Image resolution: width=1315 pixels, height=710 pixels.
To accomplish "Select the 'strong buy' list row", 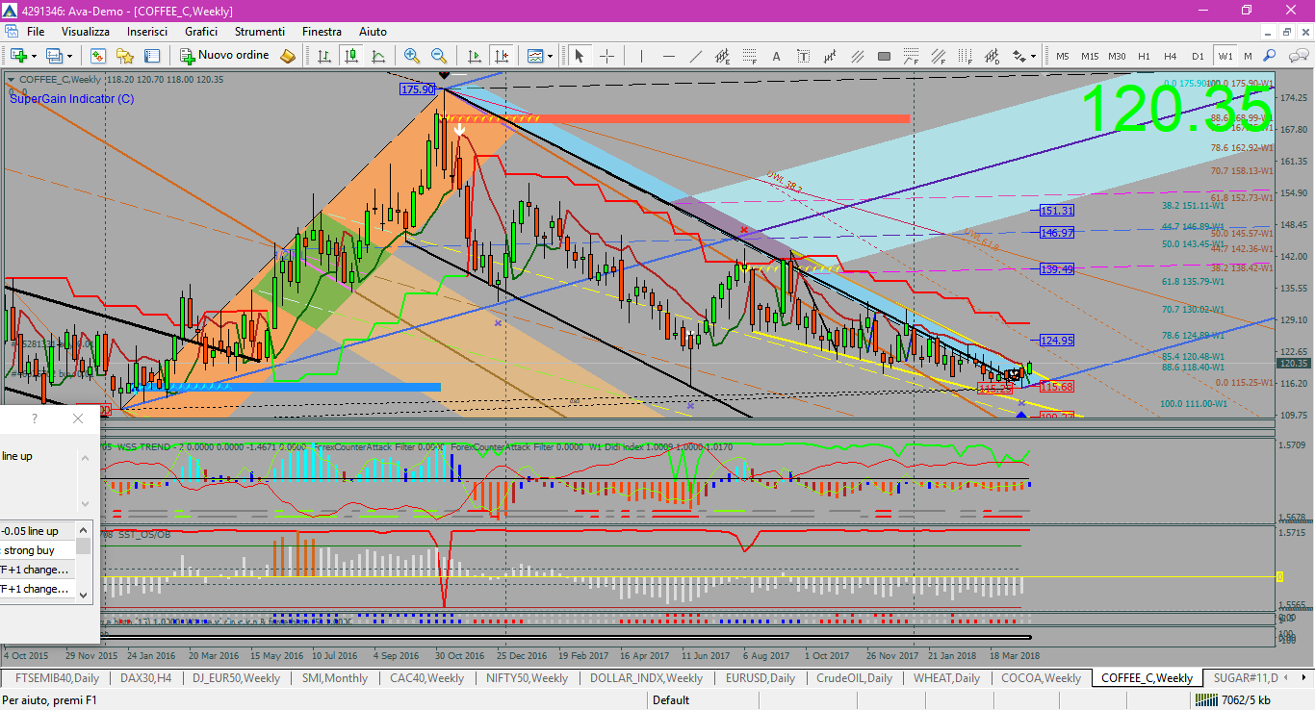I will pos(38,550).
